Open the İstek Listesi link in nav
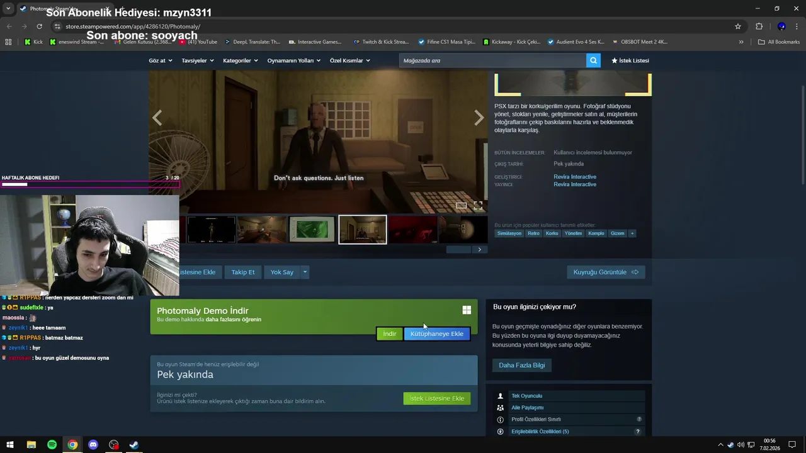The width and height of the screenshot is (806, 453). tap(630, 60)
